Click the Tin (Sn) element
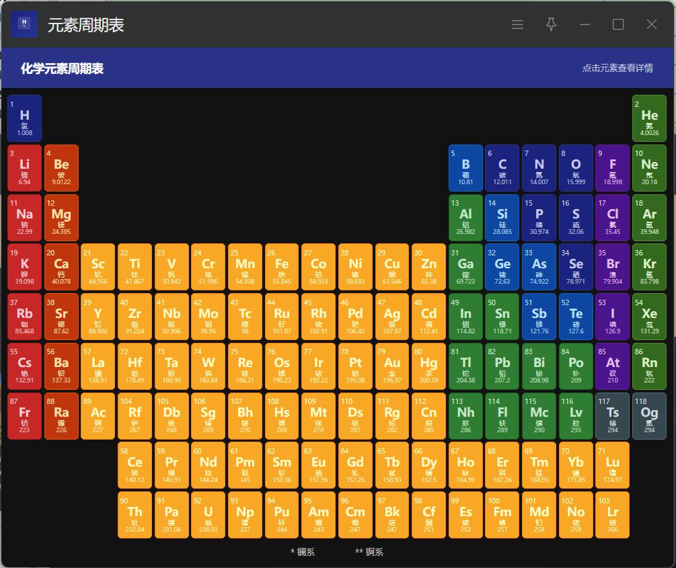Image resolution: width=676 pixels, height=568 pixels. click(x=502, y=317)
